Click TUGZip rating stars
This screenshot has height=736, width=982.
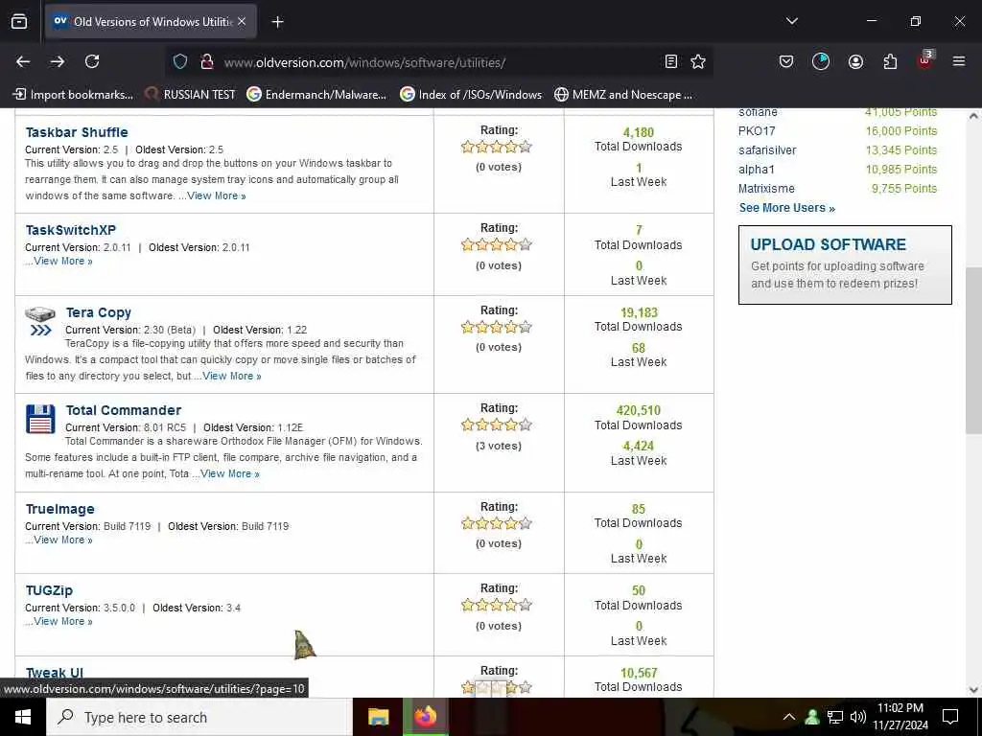coord(497,606)
